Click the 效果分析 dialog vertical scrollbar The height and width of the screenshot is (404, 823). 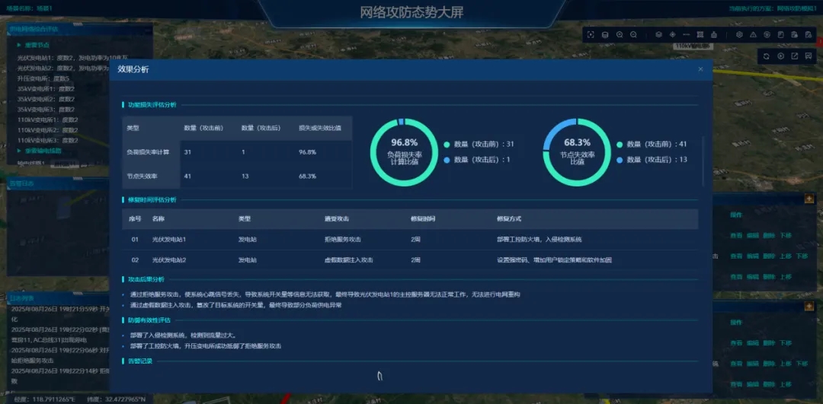click(x=703, y=160)
